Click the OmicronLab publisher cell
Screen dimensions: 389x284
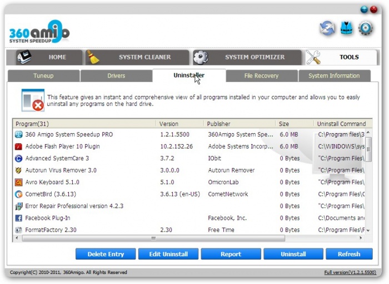(223, 182)
